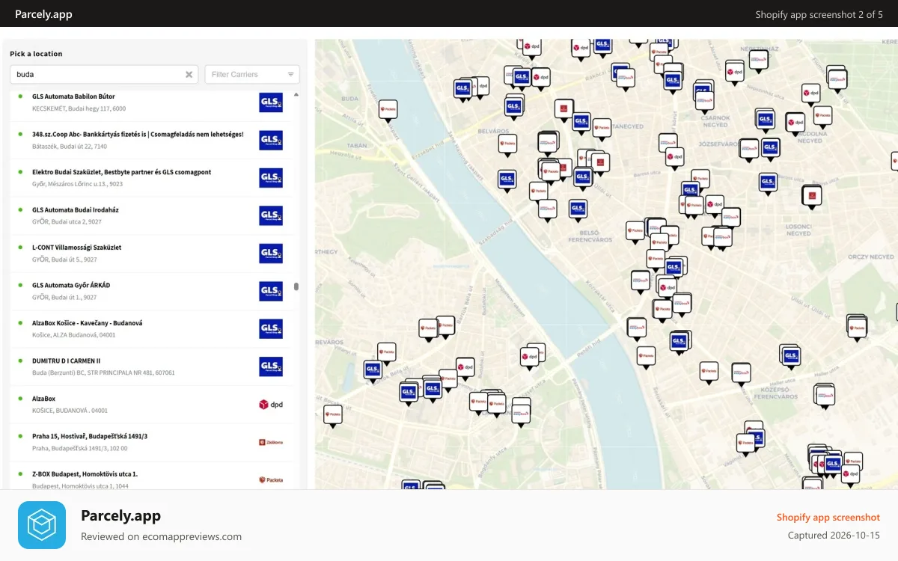Click GLS logo in Elektro Budai Szaküzlet row
Image resolution: width=898 pixels, height=561 pixels.
tap(271, 178)
